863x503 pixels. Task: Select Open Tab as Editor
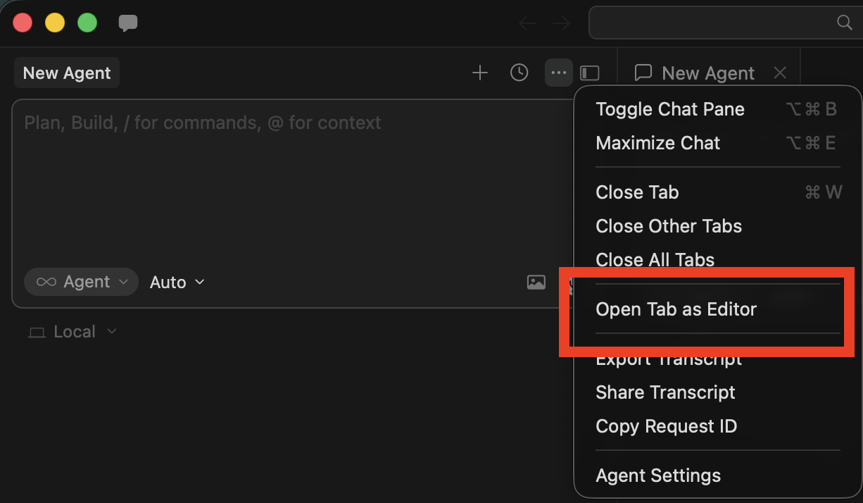676,309
